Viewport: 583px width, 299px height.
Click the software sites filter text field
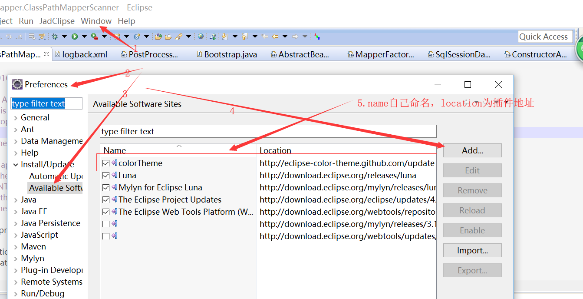[268, 131]
